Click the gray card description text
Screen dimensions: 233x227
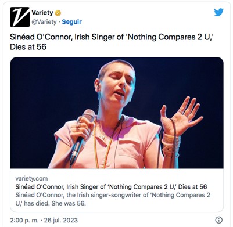113,199
